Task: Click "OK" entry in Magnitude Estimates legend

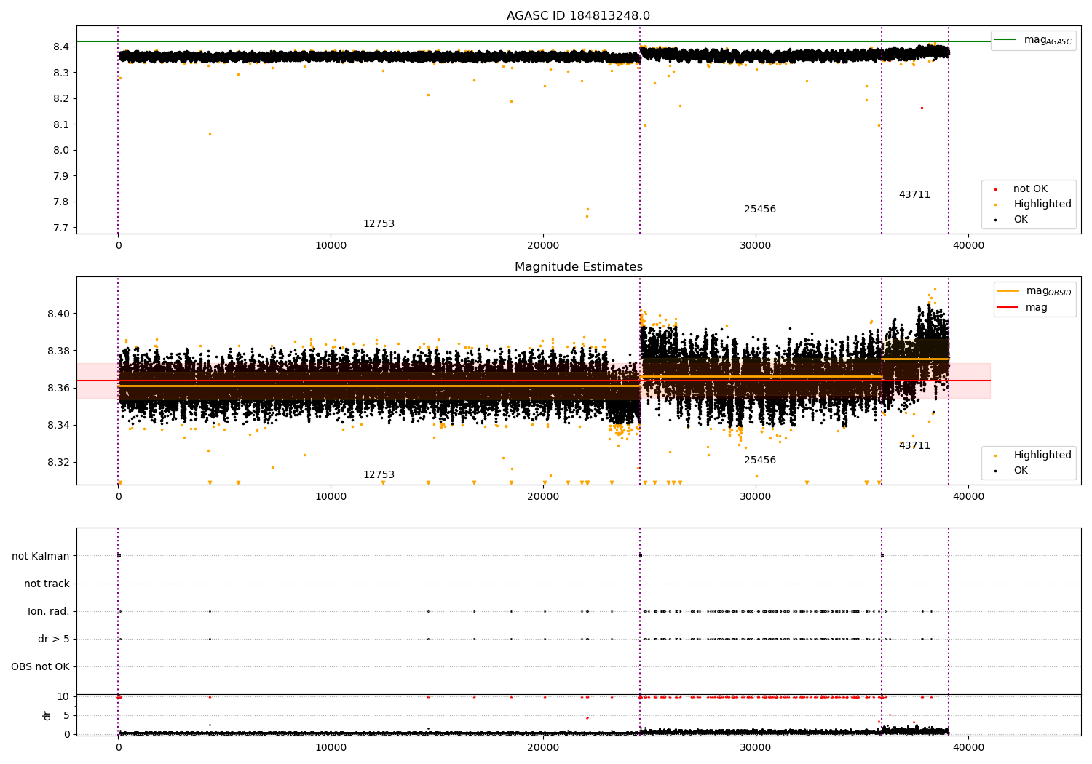Action: point(1021,471)
